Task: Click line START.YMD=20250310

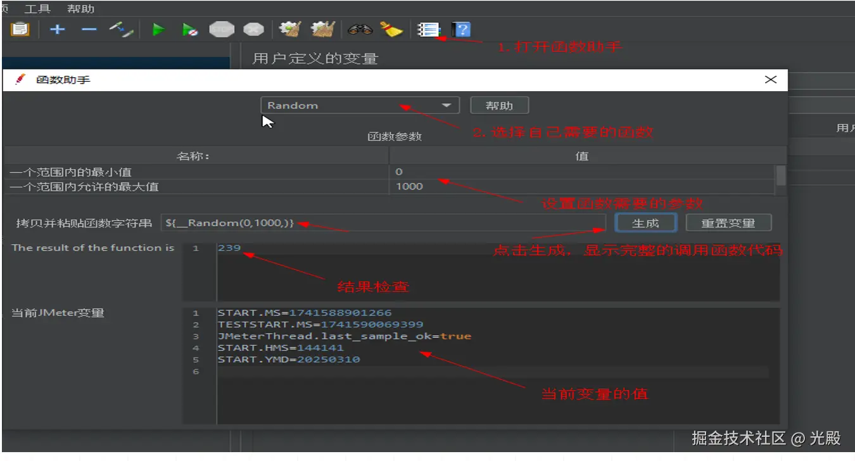Action: point(288,359)
